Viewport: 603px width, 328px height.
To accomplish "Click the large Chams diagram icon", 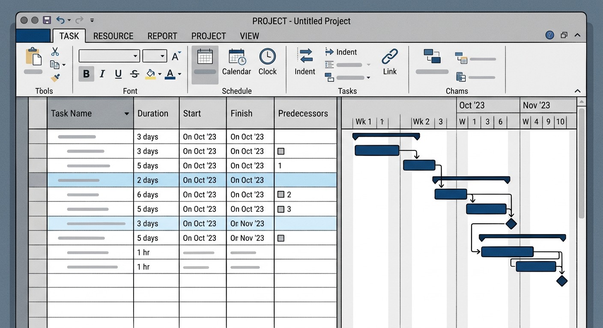I will pyautogui.click(x=432, y=56).
